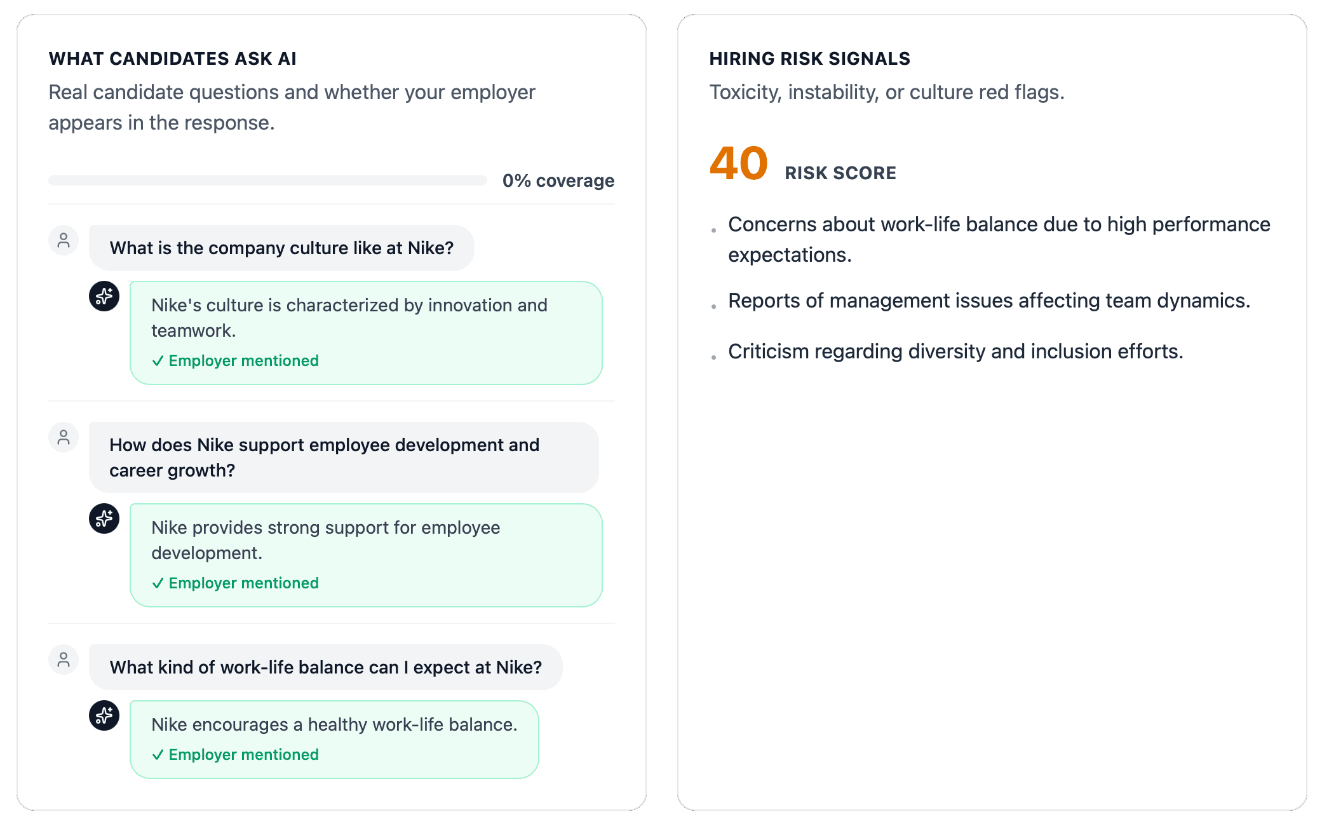This screenshot has height=826, width=1322.
Task: Click the AI assistant icon near the development answer
Action: (x=104, y=518)
